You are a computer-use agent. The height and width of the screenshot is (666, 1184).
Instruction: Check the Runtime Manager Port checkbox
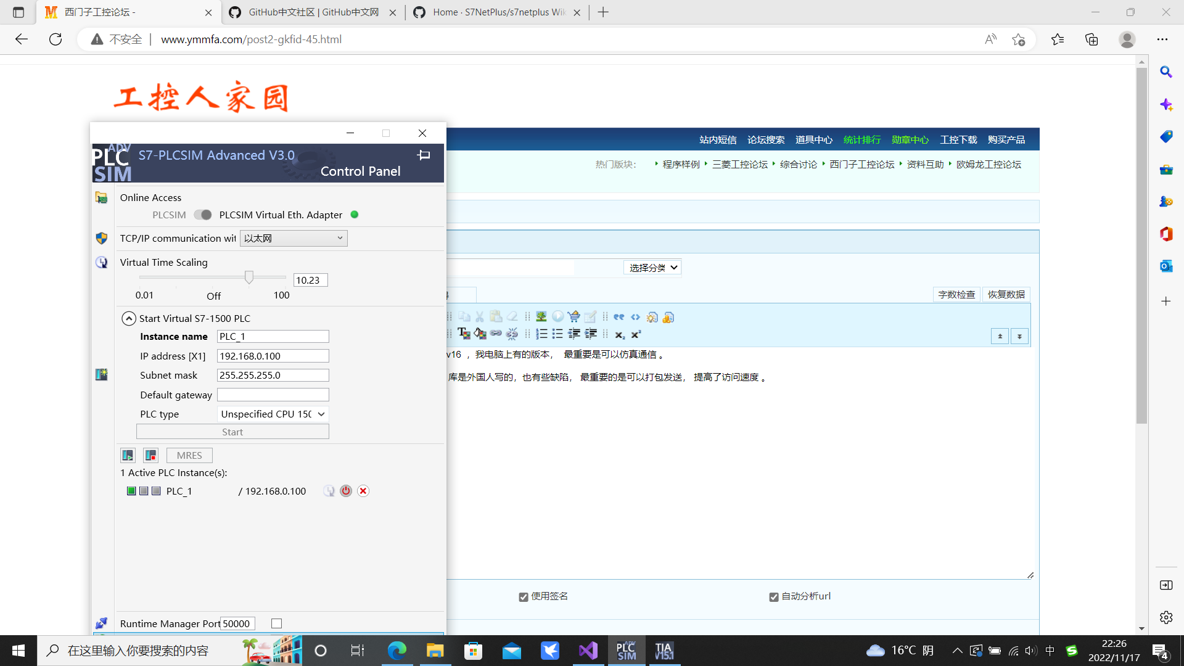[x=277, y=623]
